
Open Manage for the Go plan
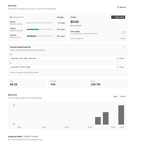pos(60,17)
